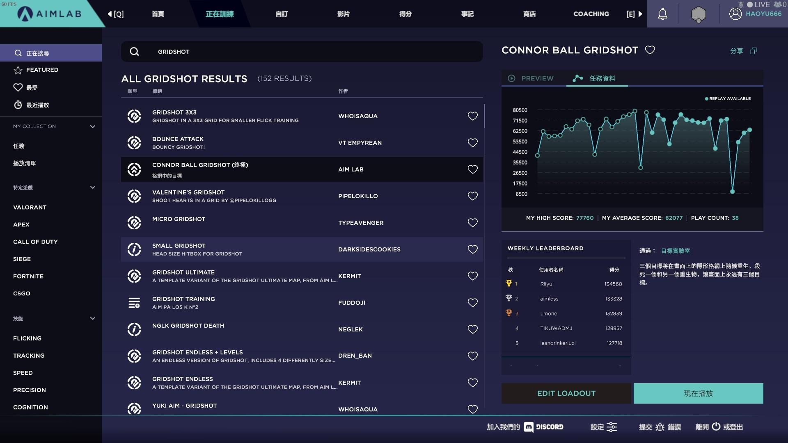Click the share icon for Connor Ball Gridshot
This screenshot has width=788, height=443.
(754, 51)
